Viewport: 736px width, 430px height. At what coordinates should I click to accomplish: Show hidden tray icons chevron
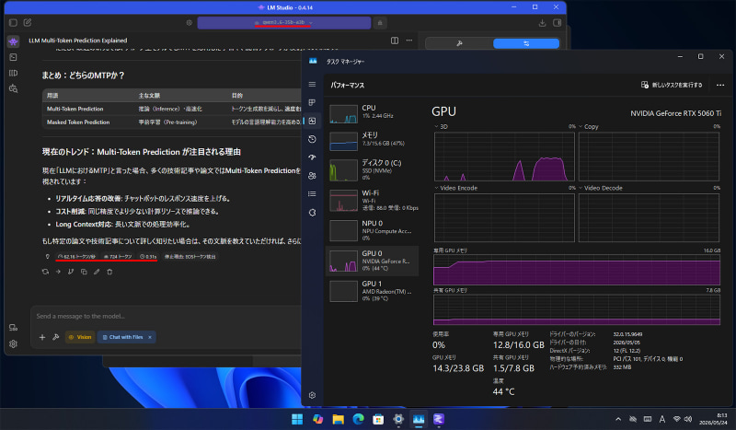coord(618,419)
